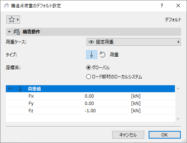Click the arrow icon in 荷重値 header
This screenshot has height=143, width=187.
click(x=20, y=89)
